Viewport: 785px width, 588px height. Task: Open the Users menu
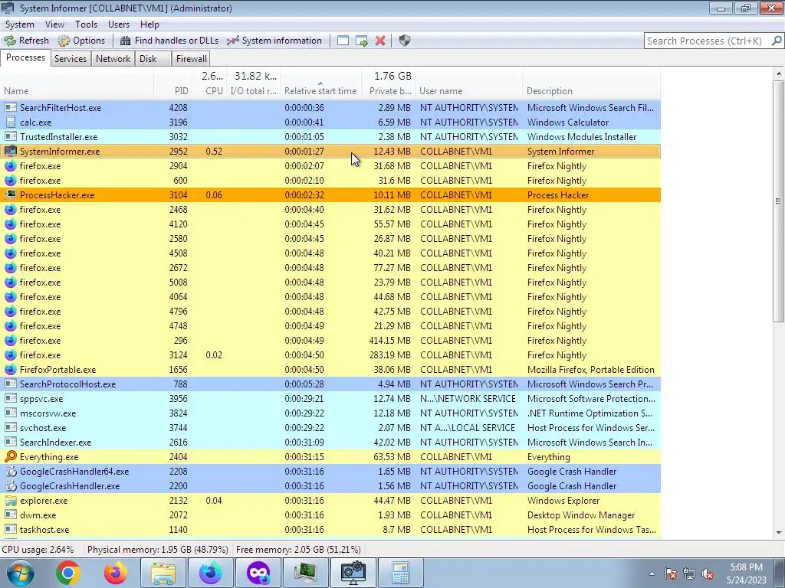tap(119, 24)
